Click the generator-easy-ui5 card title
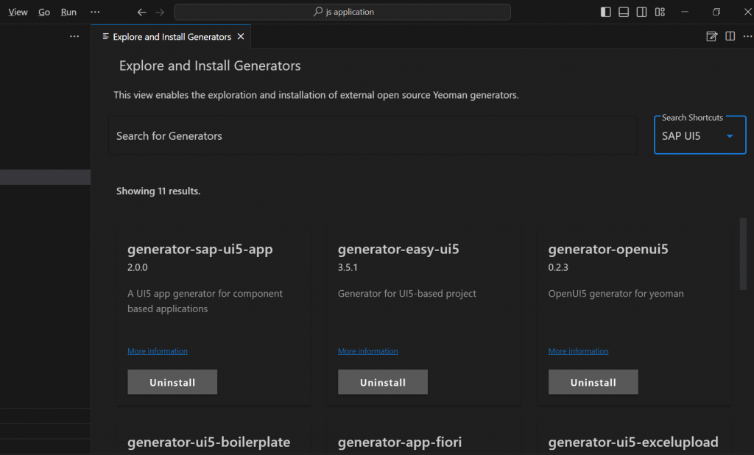 point(398,249)
